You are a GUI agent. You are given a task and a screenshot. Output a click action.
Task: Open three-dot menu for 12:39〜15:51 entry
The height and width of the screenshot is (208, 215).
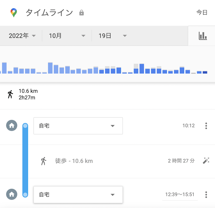click(206, 195)
